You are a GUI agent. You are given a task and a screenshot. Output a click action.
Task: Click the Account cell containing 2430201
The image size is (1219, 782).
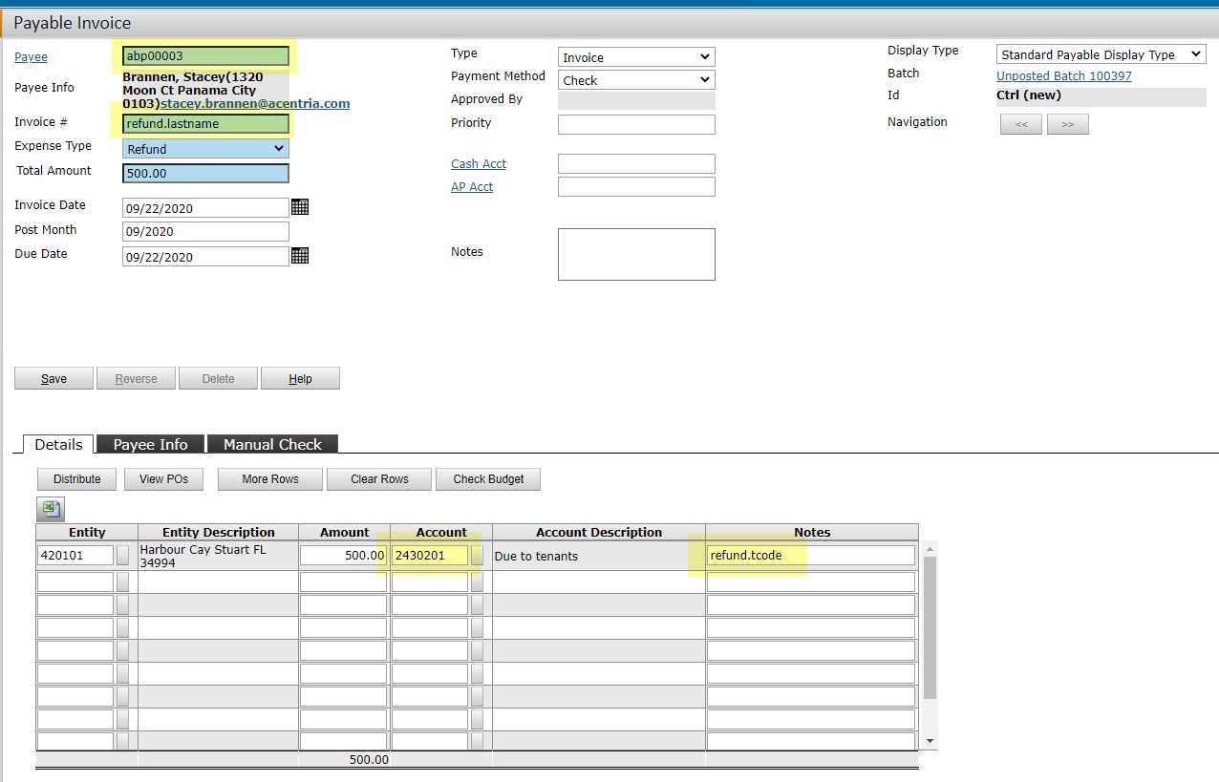coord(430,556)
